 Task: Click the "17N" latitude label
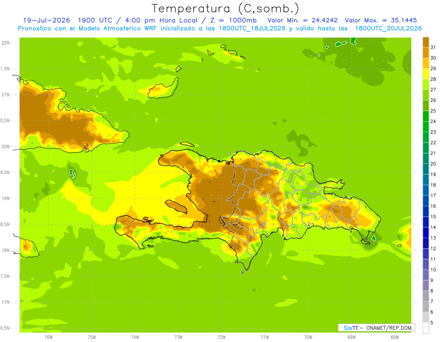[6, 302]
